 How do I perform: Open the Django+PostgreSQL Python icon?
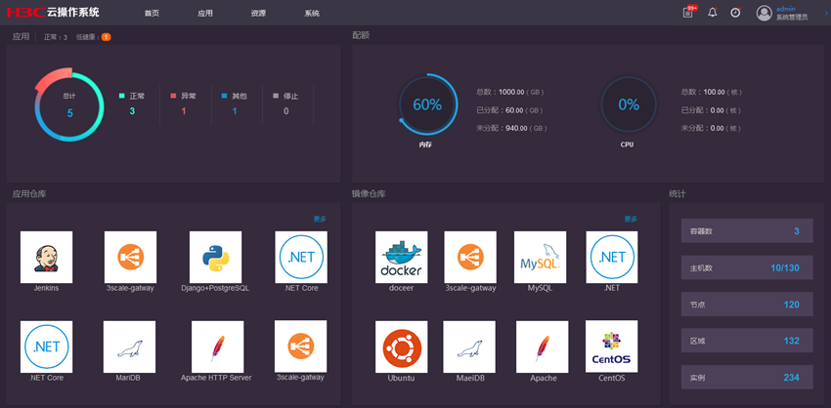pyautogui.click(x=216, y=257)
